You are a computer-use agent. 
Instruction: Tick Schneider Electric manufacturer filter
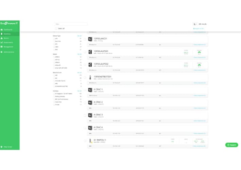(54, 81)
